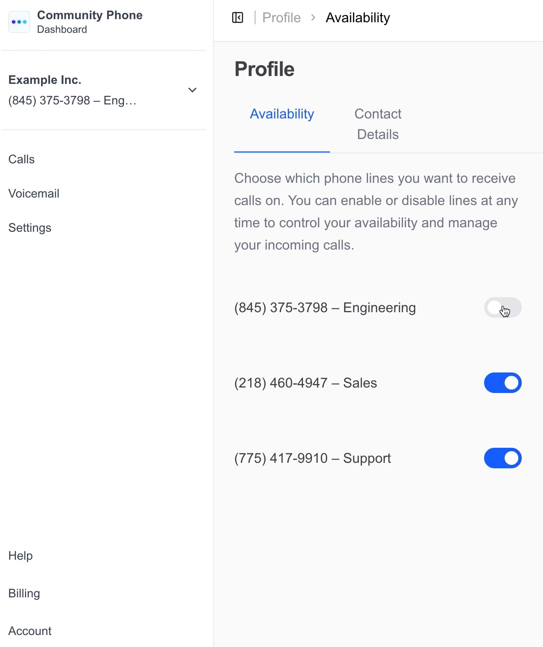The width and height of the screenshot is (543, 647).
Task: View Billing information
Action: coord(24,593)
